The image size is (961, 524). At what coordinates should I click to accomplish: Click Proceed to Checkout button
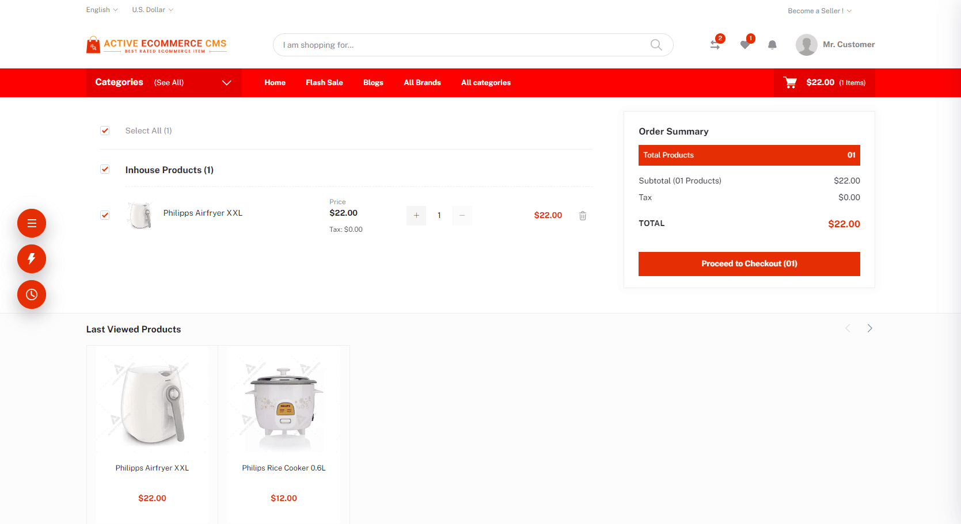749,264
